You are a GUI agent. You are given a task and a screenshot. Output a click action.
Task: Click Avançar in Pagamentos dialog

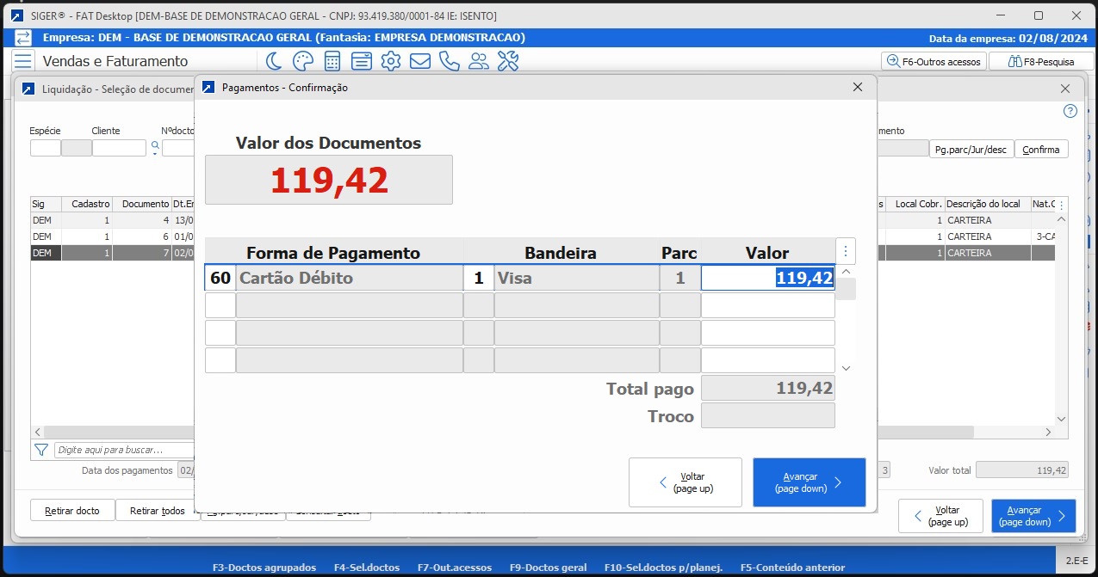click(810, 482)
